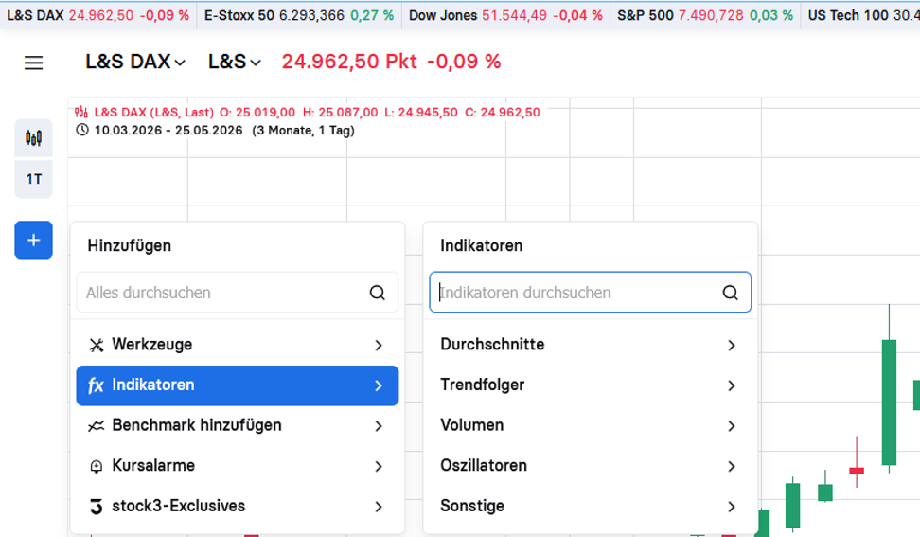Image resolution: width=920 pixels, height=537 pixels.
Task: Click the date range 10.03.2026 - 25.05.2026
Action: tap(168, 131)
